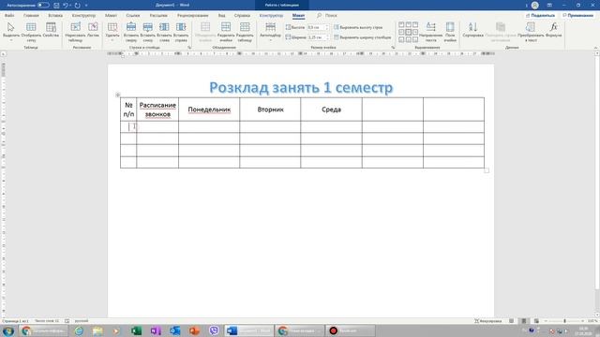Click the Sort (Сортировка) button
This screenshot has height=337, width=600.
click(x=472, y=30)
